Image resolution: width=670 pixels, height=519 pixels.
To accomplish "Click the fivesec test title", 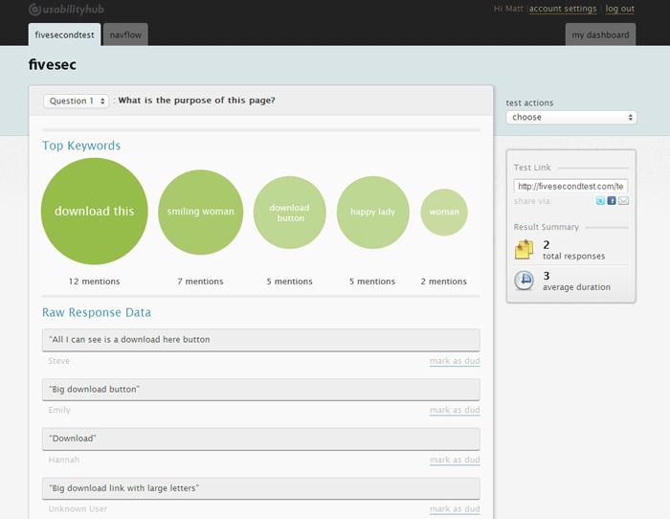I will pos(53,64).
